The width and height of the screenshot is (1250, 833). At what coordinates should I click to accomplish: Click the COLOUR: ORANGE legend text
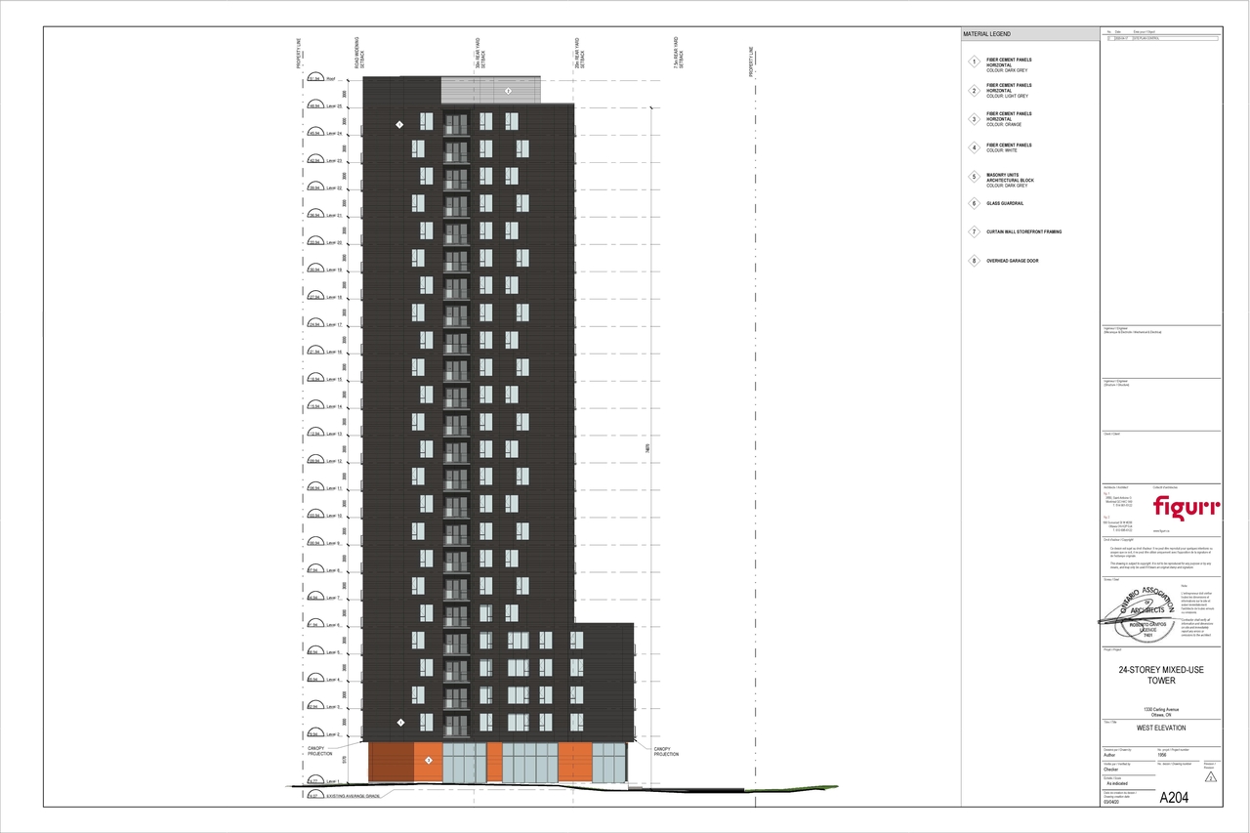pos(1005,125)
